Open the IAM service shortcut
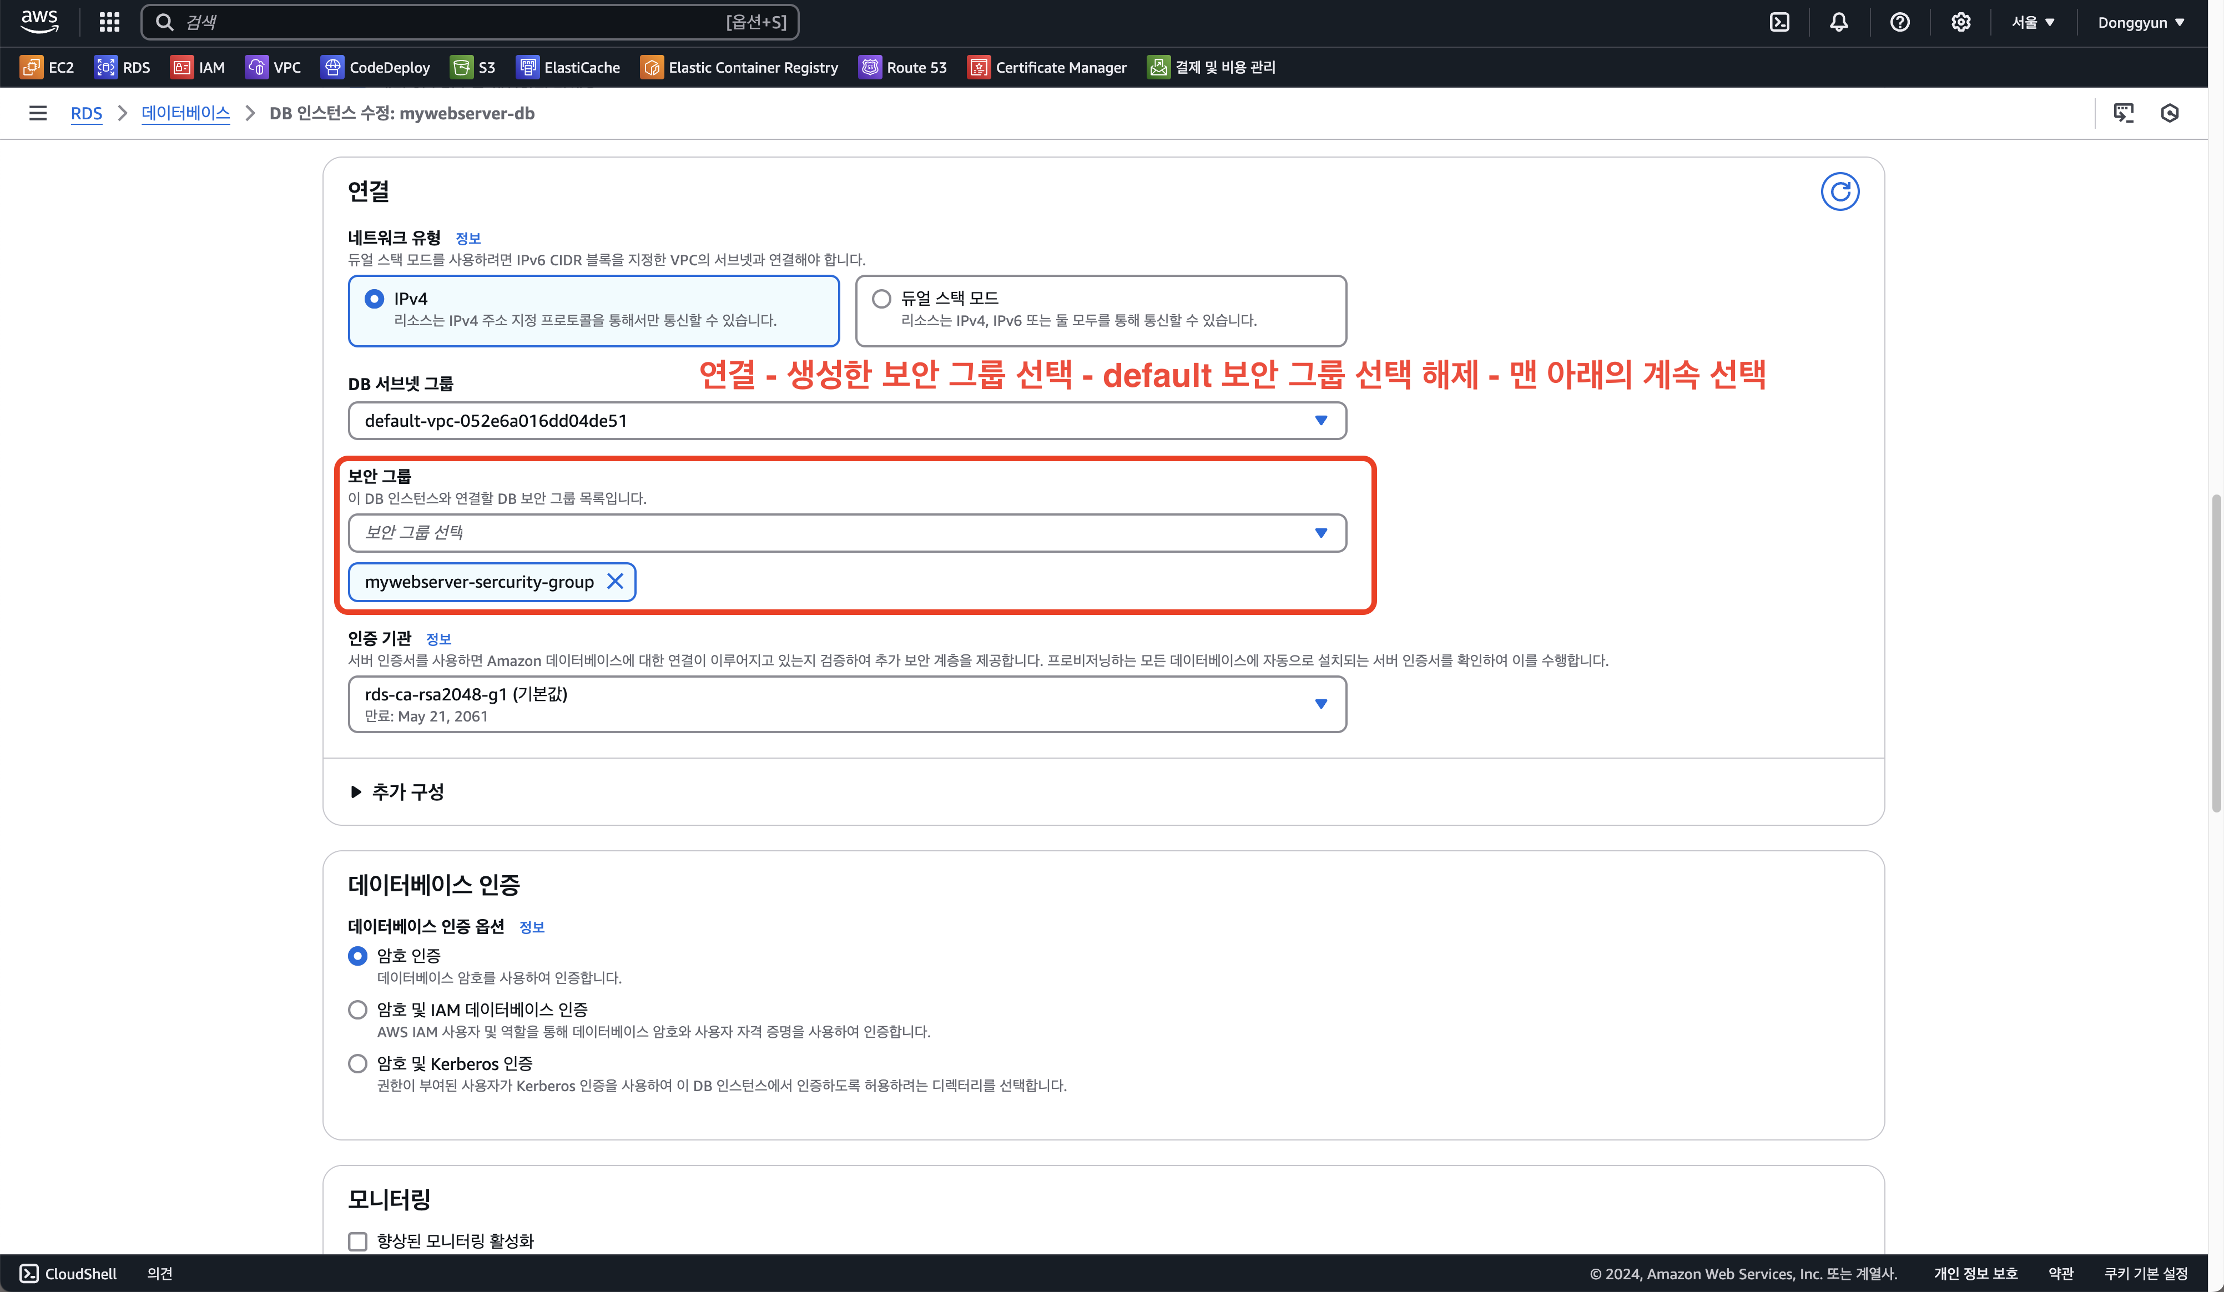This screenshot has width=2224, height=1292. pyautogui.click(x=198, y=67)
